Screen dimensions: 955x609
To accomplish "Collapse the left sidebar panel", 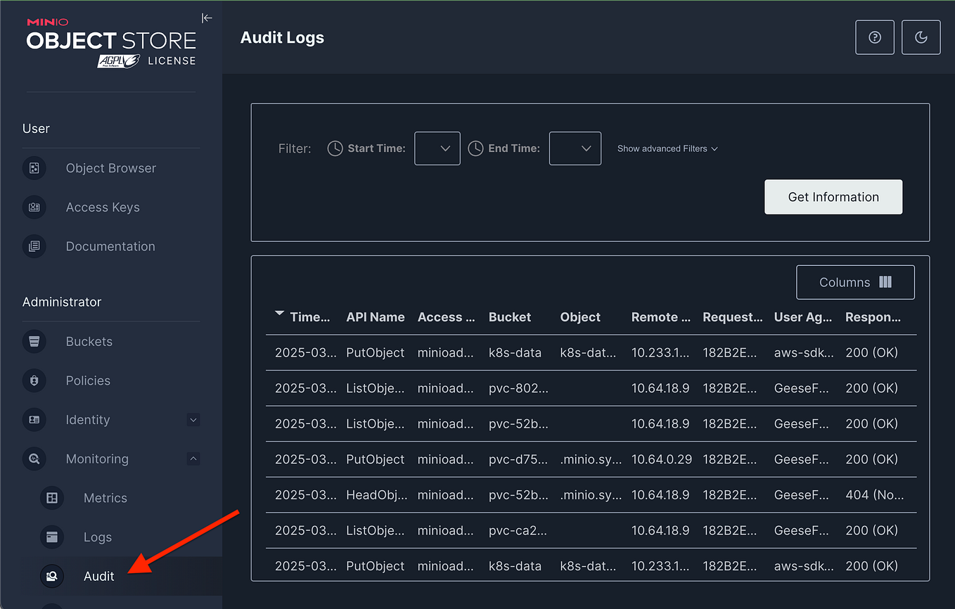I will pos(206,18).
